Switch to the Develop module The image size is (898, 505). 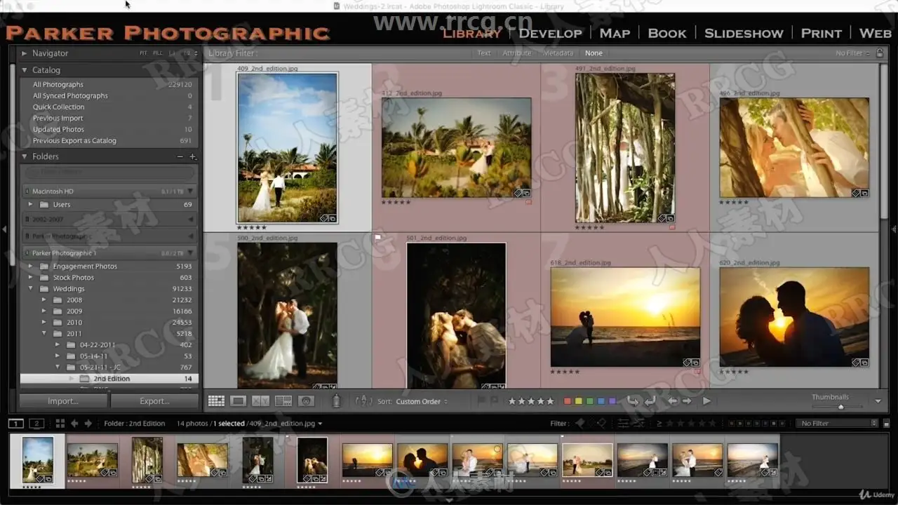coord(550,33)
